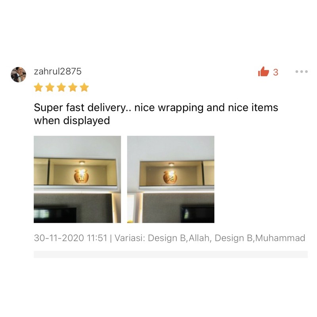The image size is (317, 317).
Task: Select the second rating star
Action: tap(50, 88)
